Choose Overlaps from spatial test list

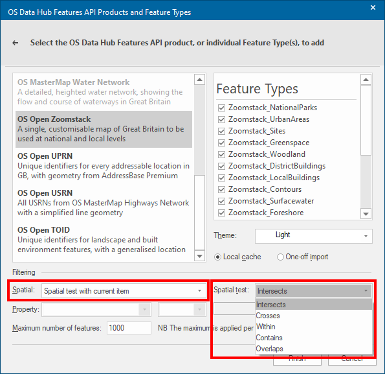[x=314, y=349]
